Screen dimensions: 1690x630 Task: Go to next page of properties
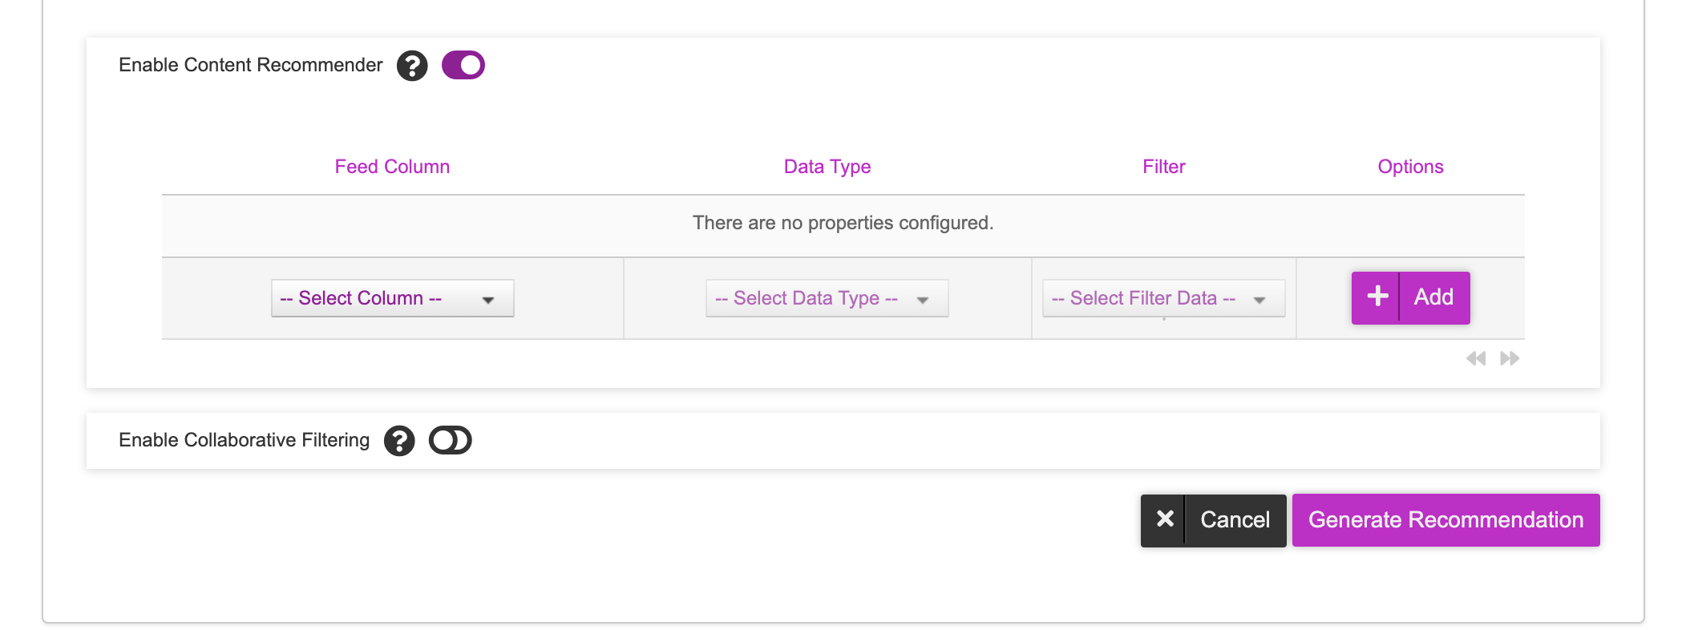[x=1510, y=358]
